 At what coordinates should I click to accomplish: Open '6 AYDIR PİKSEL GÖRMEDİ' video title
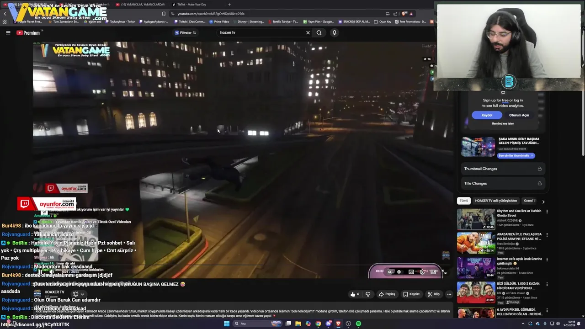[520, 312]
